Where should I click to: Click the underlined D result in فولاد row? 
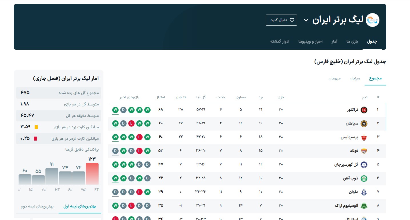coord(115,151)
